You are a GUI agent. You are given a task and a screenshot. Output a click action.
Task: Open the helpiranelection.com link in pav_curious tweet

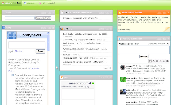(x=149, y=83)
